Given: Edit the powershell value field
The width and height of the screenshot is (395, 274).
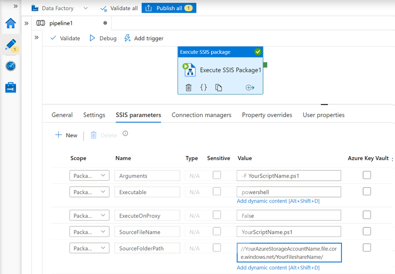Looking at the screenshot, I should click(x=289, y=192).
